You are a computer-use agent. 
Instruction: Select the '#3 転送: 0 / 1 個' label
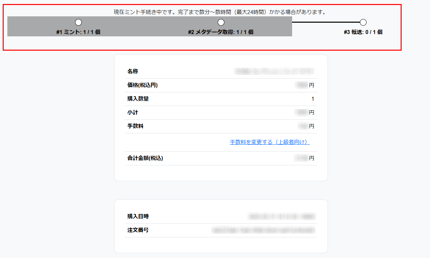(x=363, y=32)
